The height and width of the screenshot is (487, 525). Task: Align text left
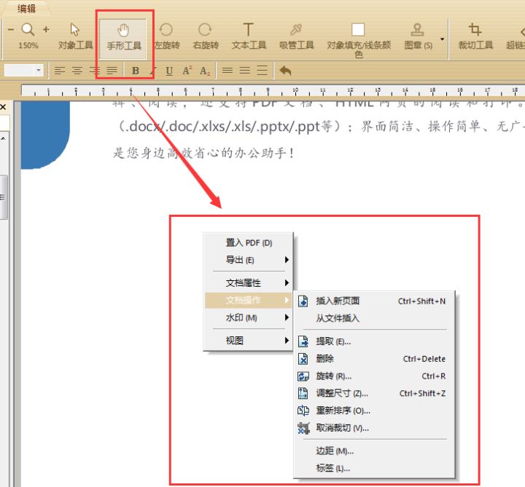[x=60, y=71]
